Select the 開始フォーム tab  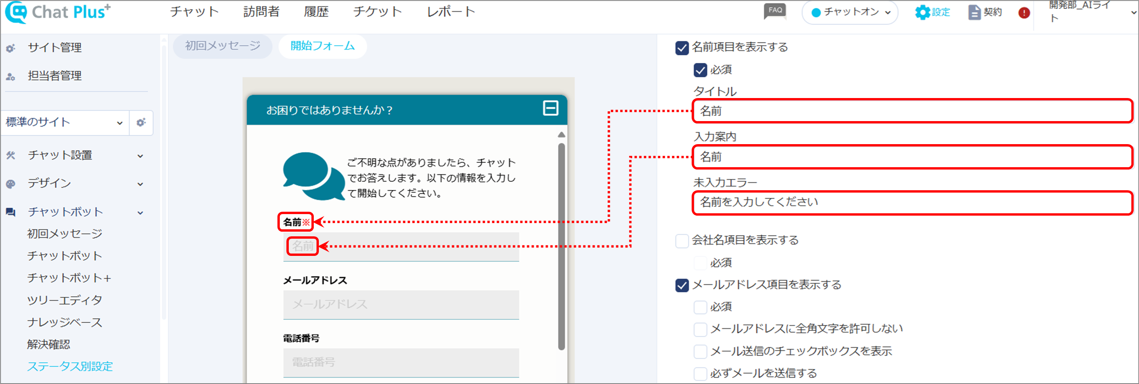pyautogui.click(x=322, y=46)
